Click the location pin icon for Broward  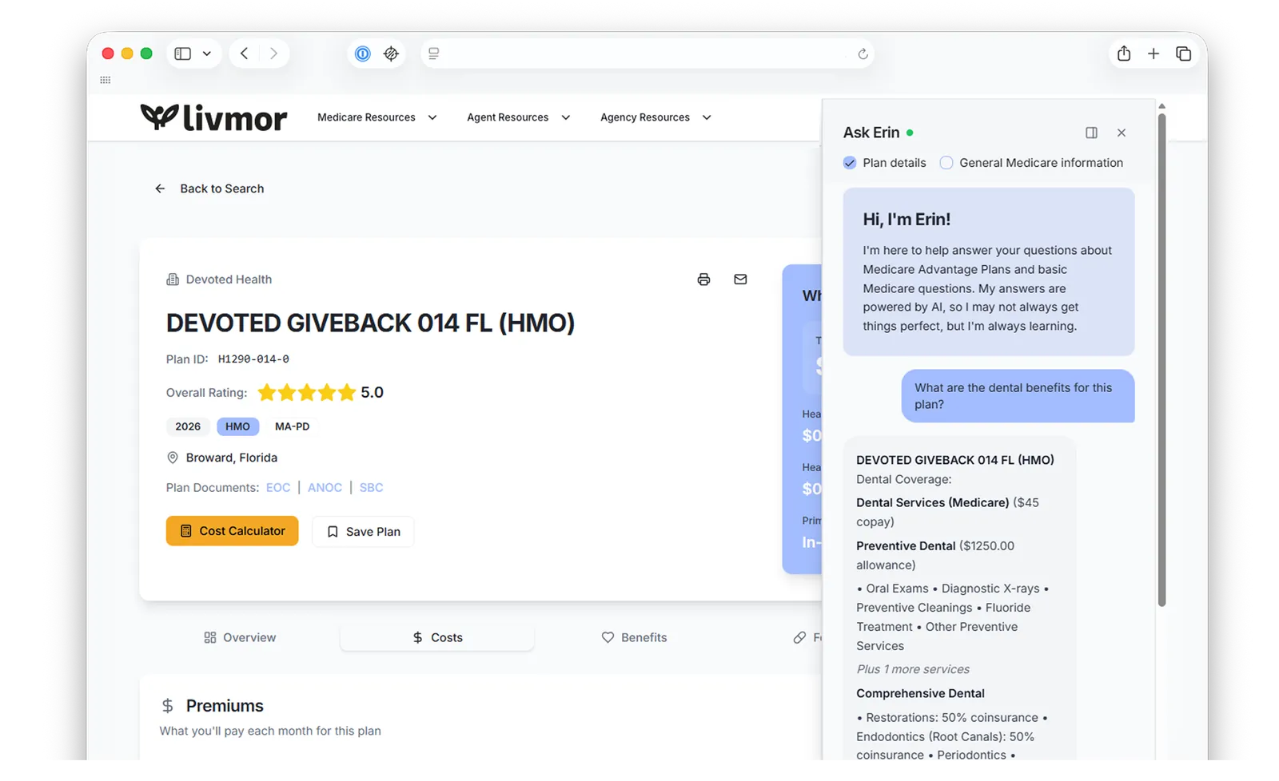point(172,458)
